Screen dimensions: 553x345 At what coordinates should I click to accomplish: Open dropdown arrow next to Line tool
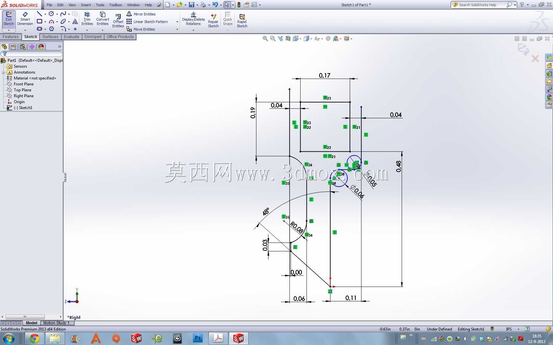tap(45, 14)
